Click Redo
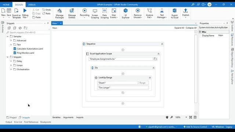This screenshot has width=235, height=132. 47,14
